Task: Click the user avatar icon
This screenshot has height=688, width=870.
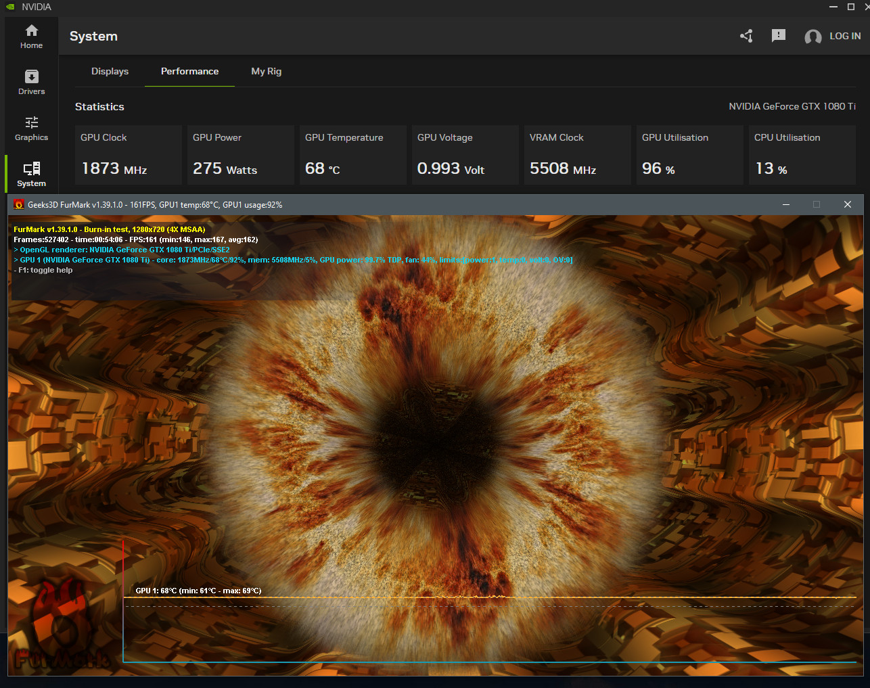Action: [812, 37]
